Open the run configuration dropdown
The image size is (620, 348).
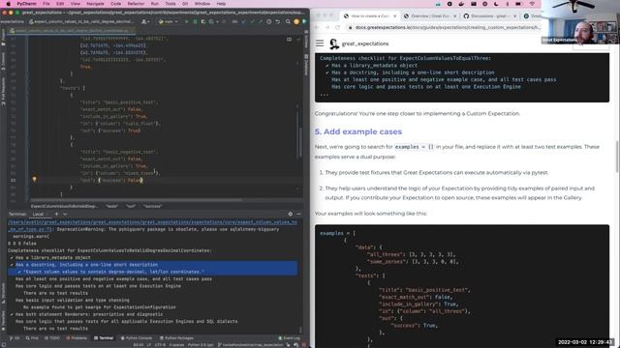(169, 21)
